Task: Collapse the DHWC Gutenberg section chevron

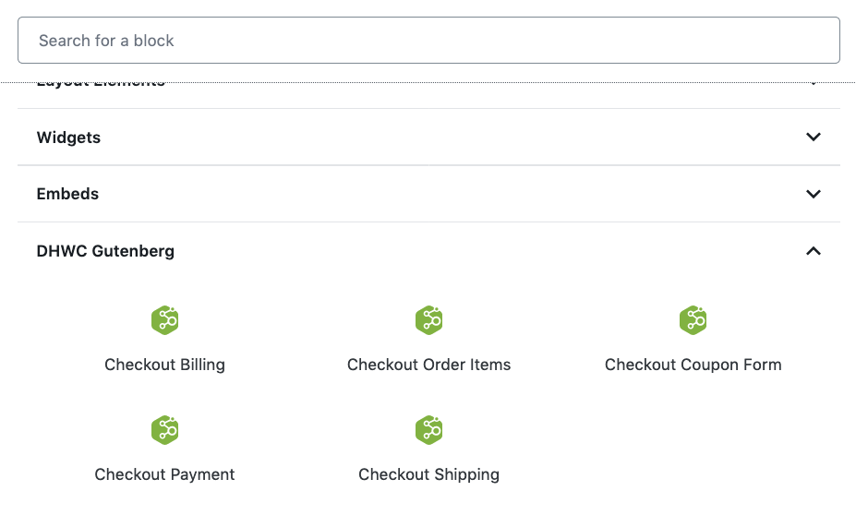Action: (x=813, y=251)
